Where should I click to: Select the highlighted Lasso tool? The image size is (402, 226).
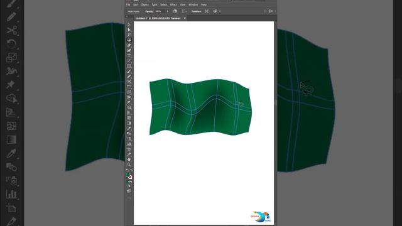click(129, 40)
